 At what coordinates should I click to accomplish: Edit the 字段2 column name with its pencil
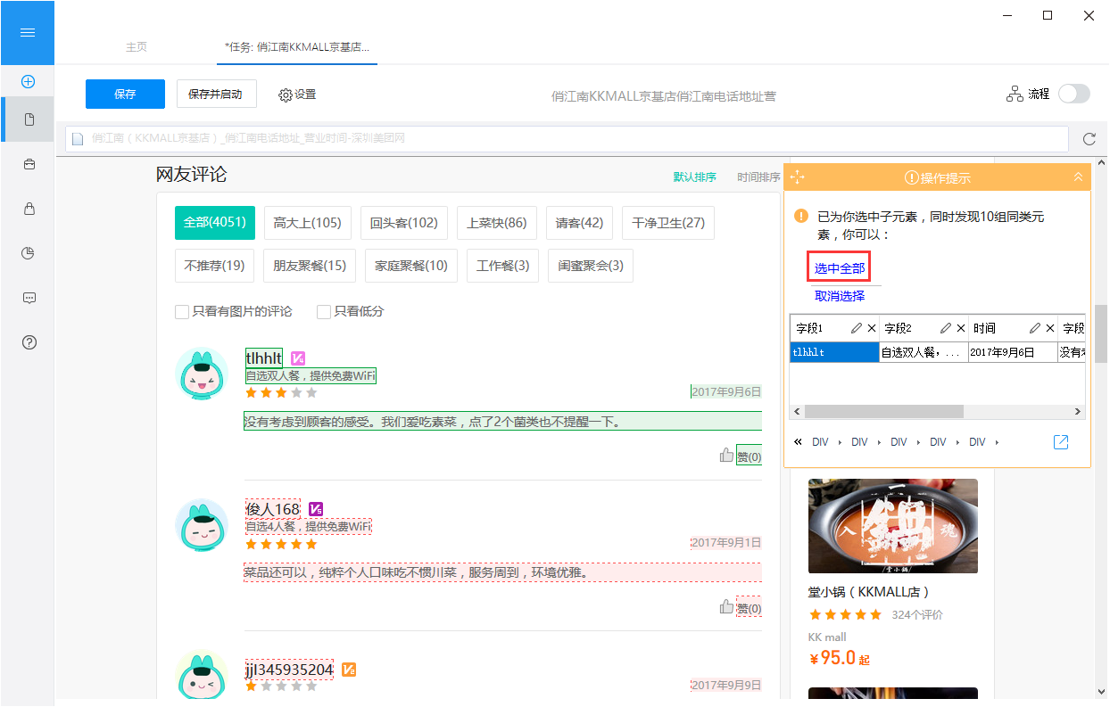946,328
